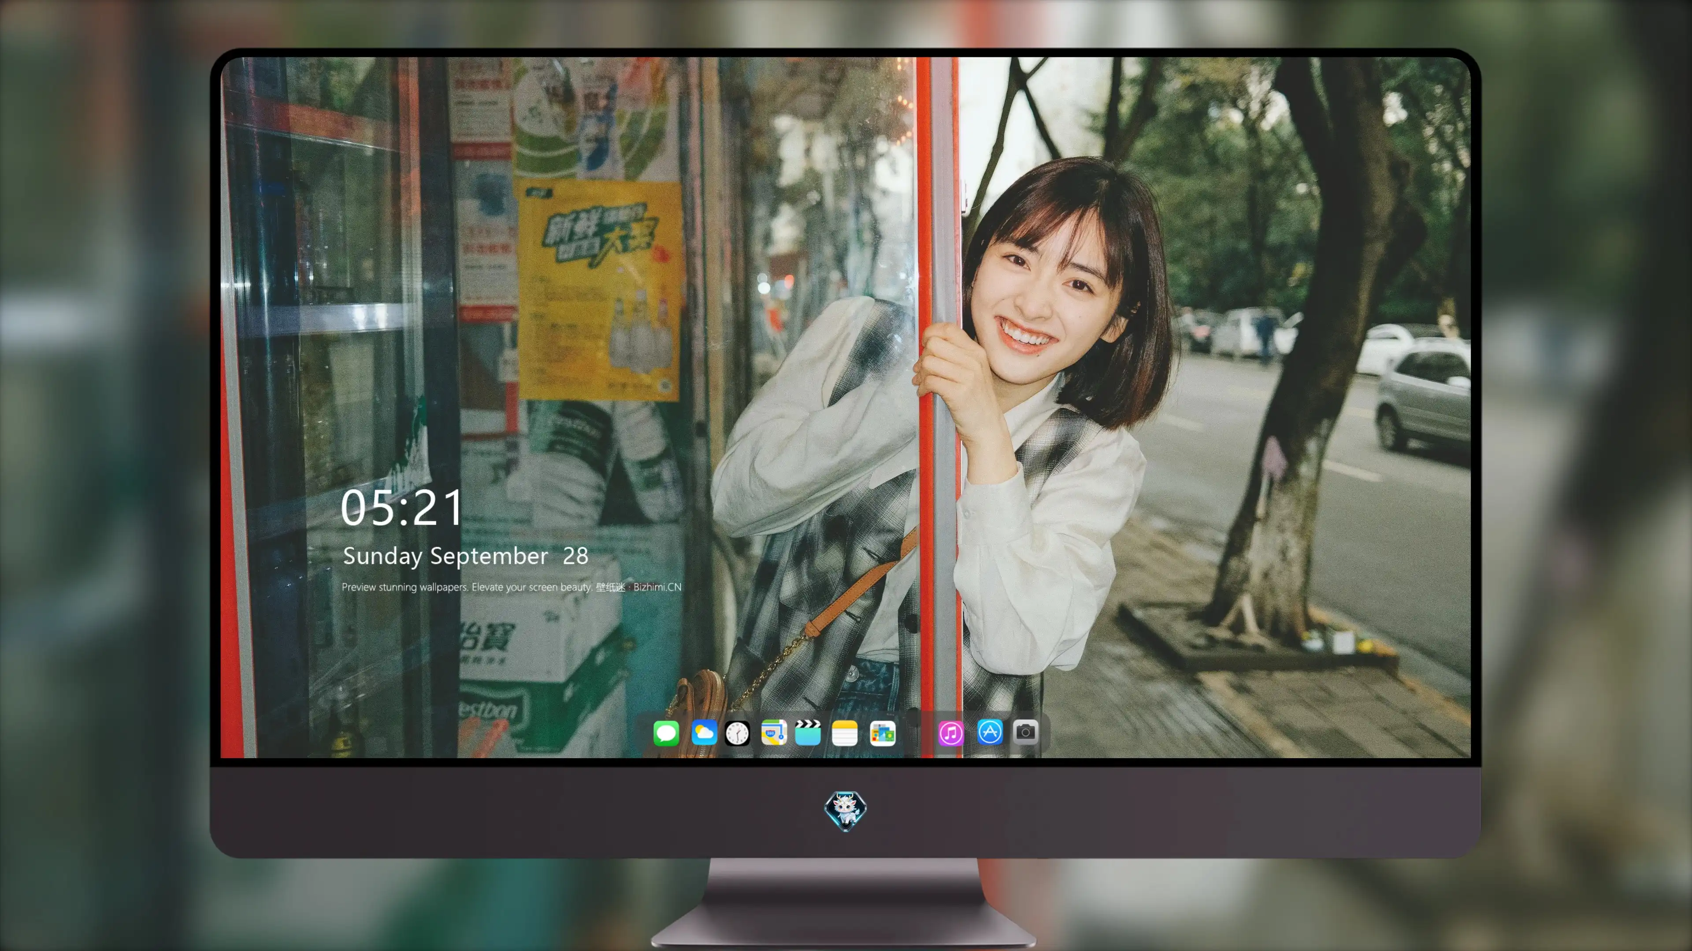This screenshot has height=951, width=1692.
Task: Open the Camera app in the dock
Action: [1025, 731]
